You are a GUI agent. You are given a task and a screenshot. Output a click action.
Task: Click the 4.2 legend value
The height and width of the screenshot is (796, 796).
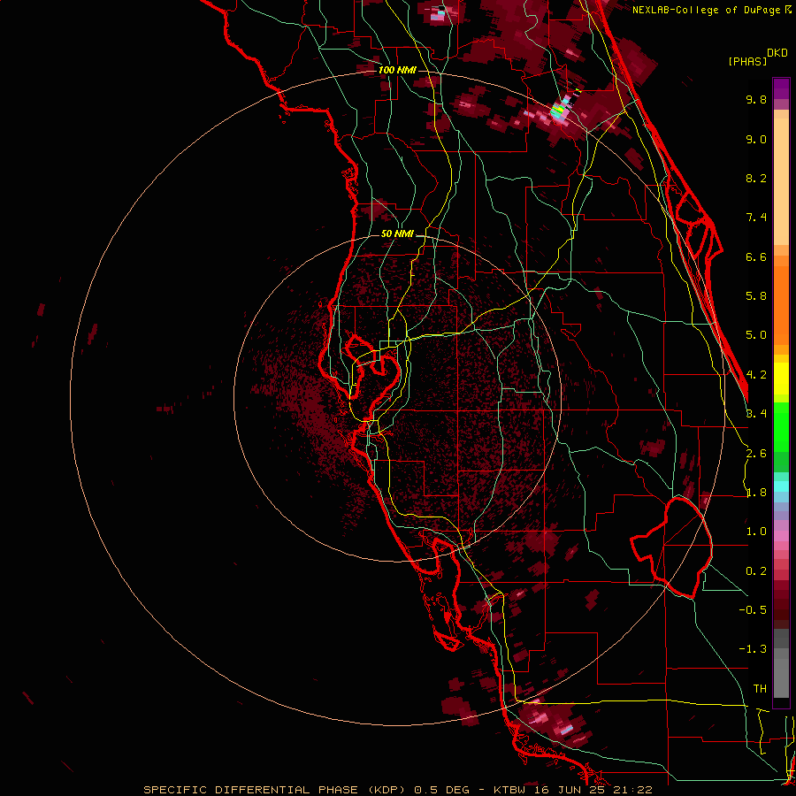[756, 375]
